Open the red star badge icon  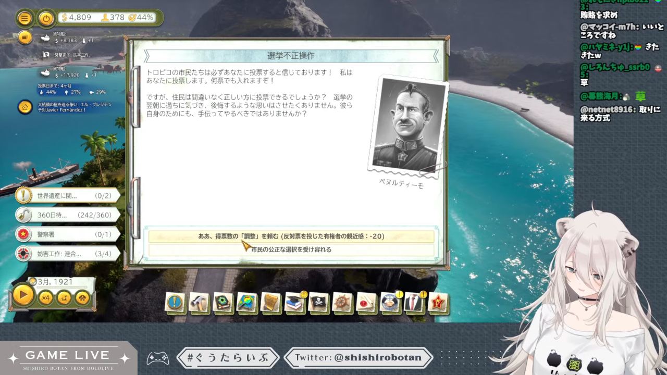pos(438,302)
